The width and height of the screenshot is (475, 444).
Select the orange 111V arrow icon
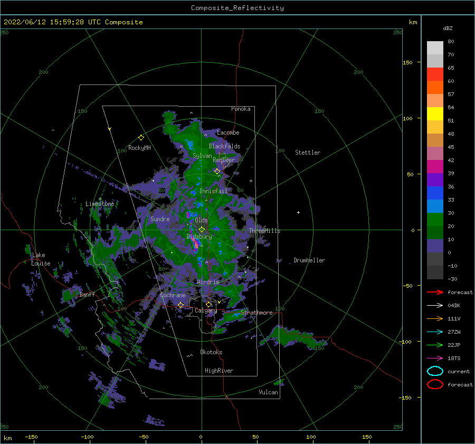435,318
